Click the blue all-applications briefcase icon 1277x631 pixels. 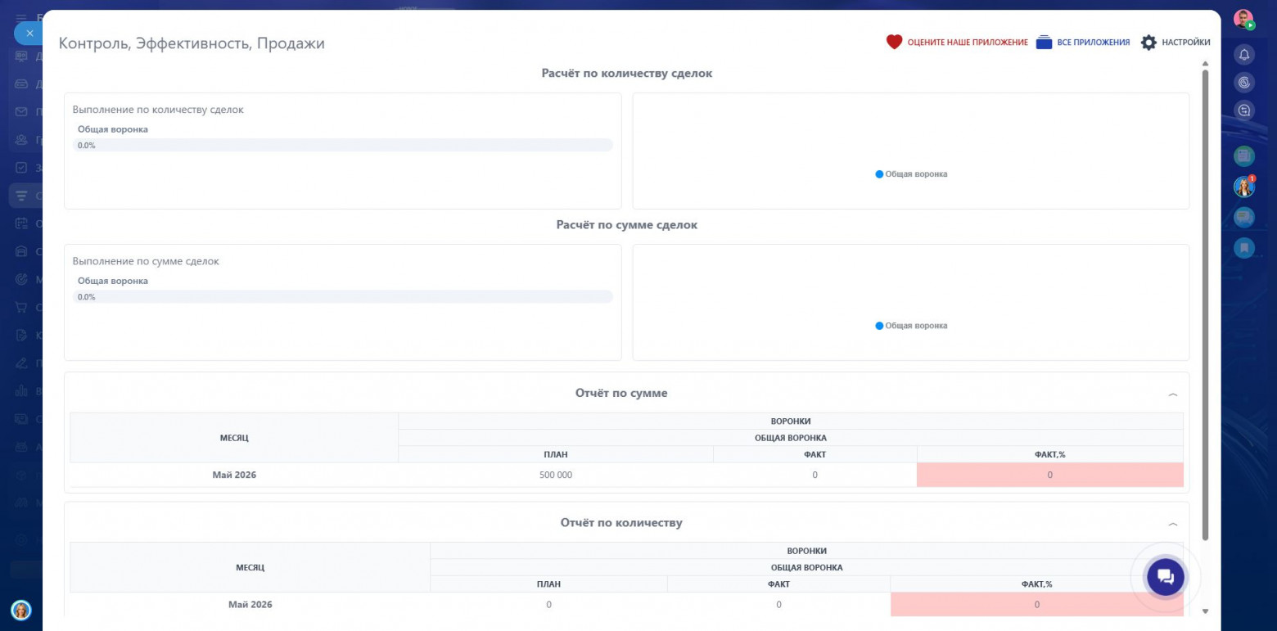1044,42
